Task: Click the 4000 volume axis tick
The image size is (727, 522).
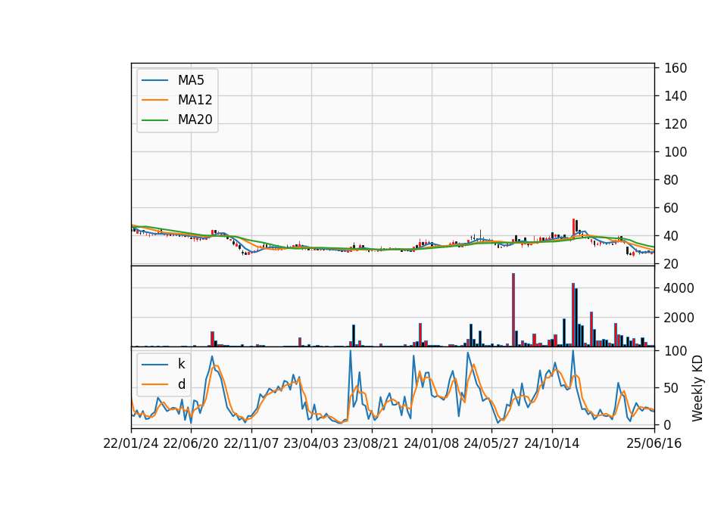Action: click(x=679, y=288)
